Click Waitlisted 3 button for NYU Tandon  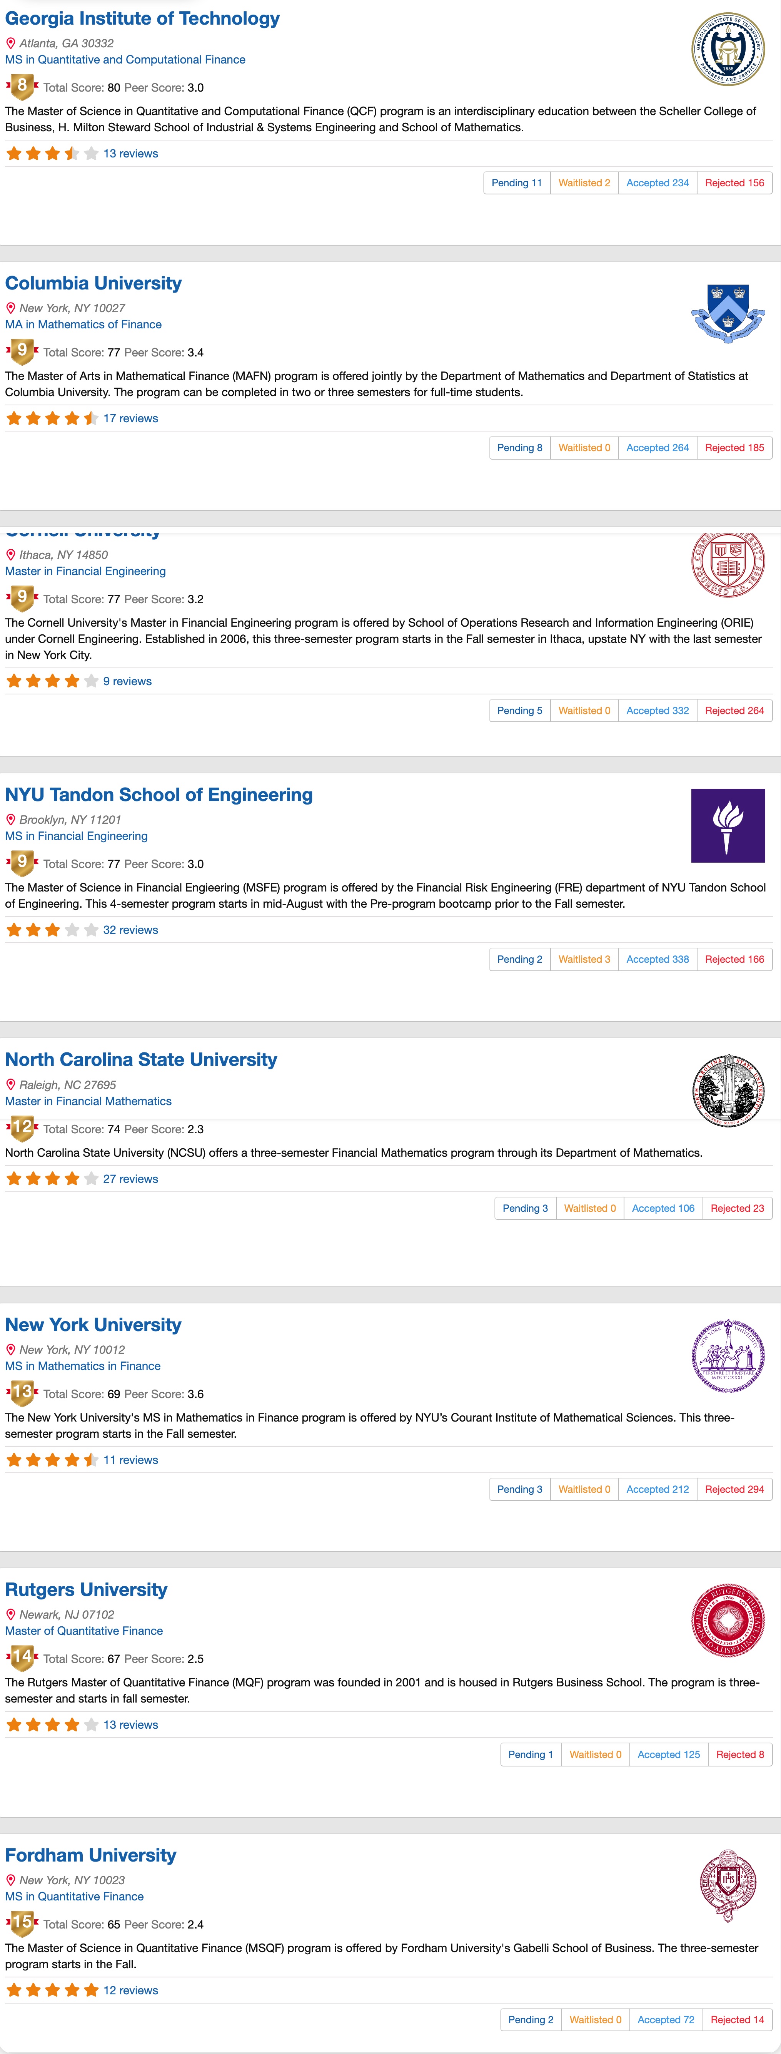click(584, 959)
